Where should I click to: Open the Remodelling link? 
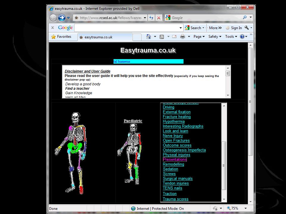[173, 164]
